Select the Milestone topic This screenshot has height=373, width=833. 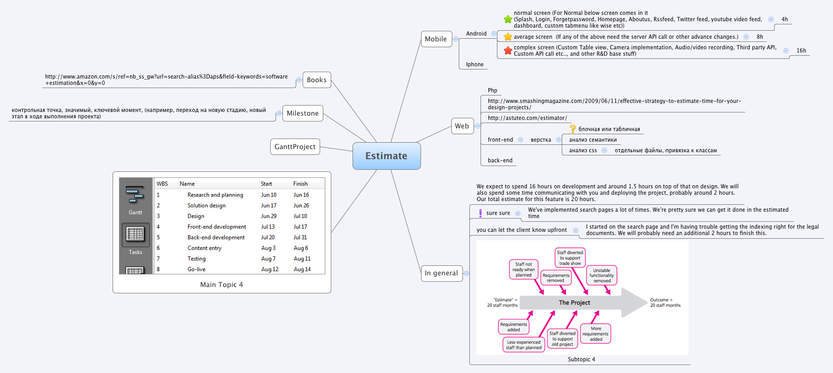(x=303, y=113)
